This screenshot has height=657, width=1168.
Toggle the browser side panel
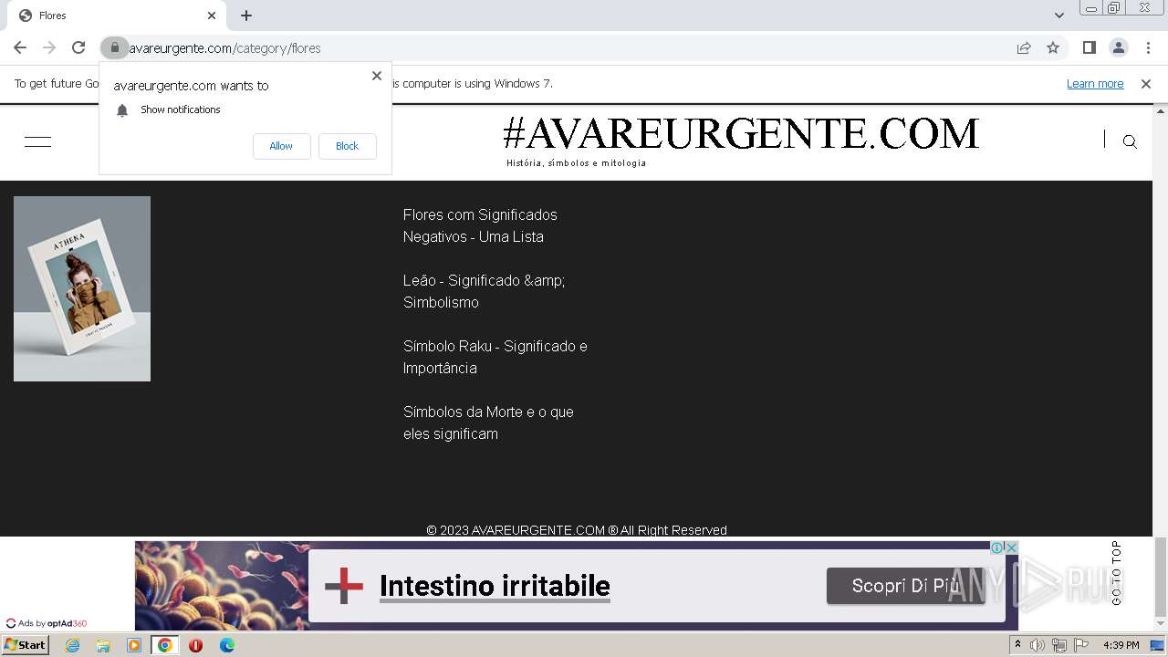click(x=1090, y=47)
